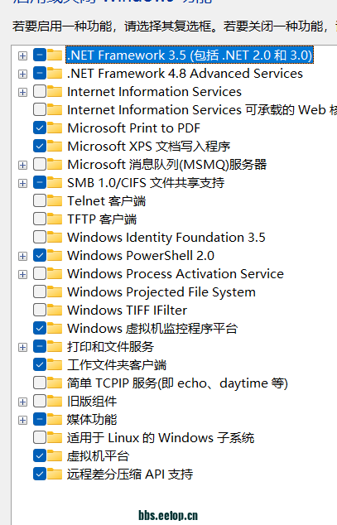Select 远程差分压缩 API 支持 entry
The image size is (337, 525).
click(x=130, y=474)
